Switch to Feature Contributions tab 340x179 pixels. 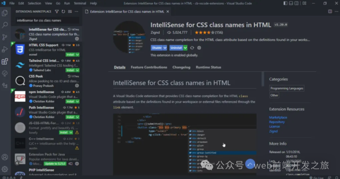pos(149,67)
